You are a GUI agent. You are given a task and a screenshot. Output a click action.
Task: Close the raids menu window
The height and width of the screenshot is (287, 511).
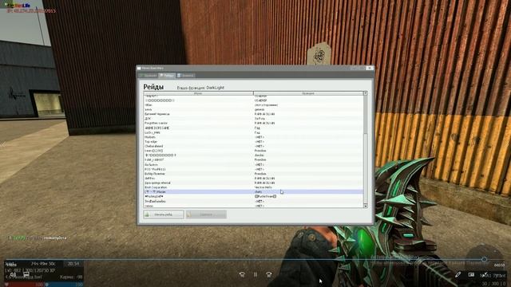[x=370, y=68]
